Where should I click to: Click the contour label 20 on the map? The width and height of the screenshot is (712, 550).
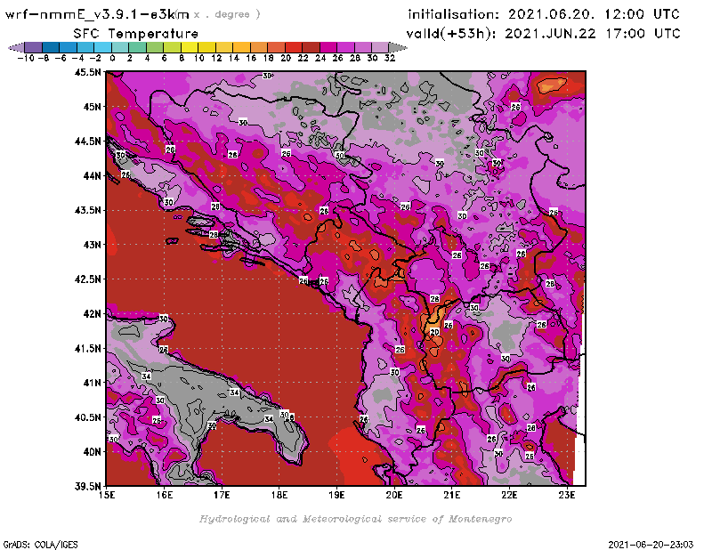(434, 333)
